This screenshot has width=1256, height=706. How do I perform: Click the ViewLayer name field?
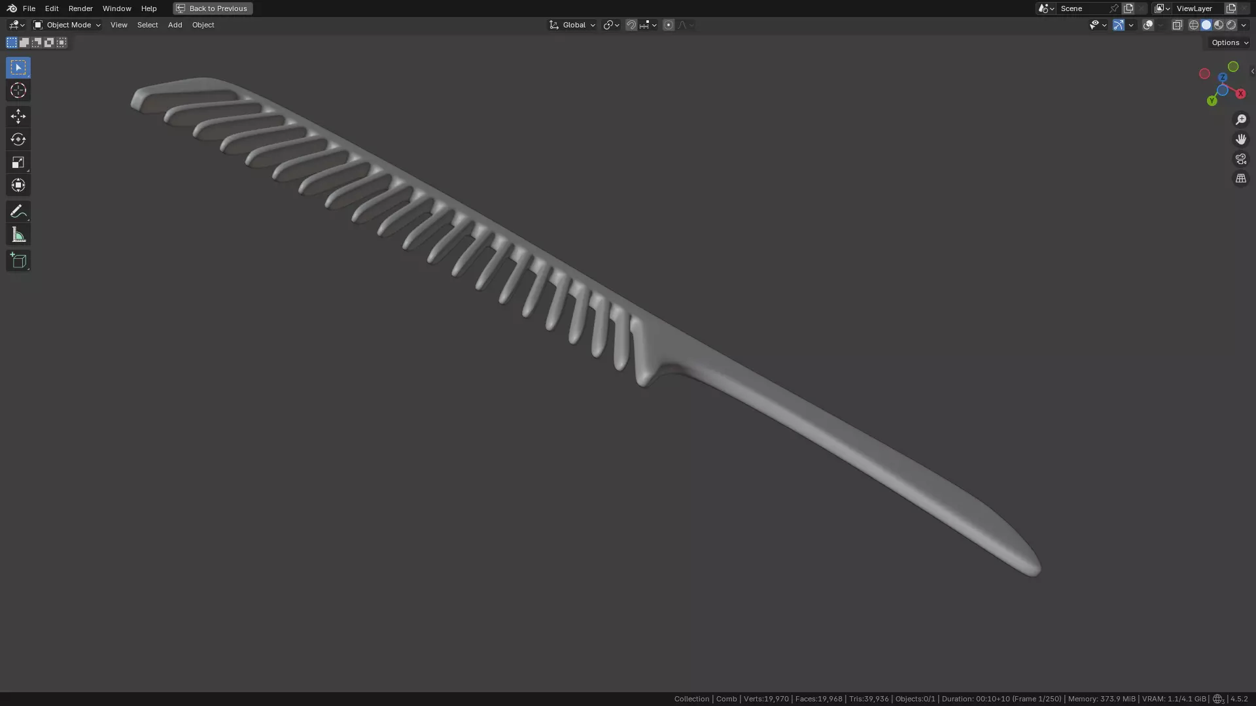point(1199,8)
